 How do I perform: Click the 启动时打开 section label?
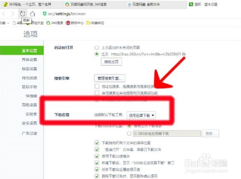click(64, 48)
